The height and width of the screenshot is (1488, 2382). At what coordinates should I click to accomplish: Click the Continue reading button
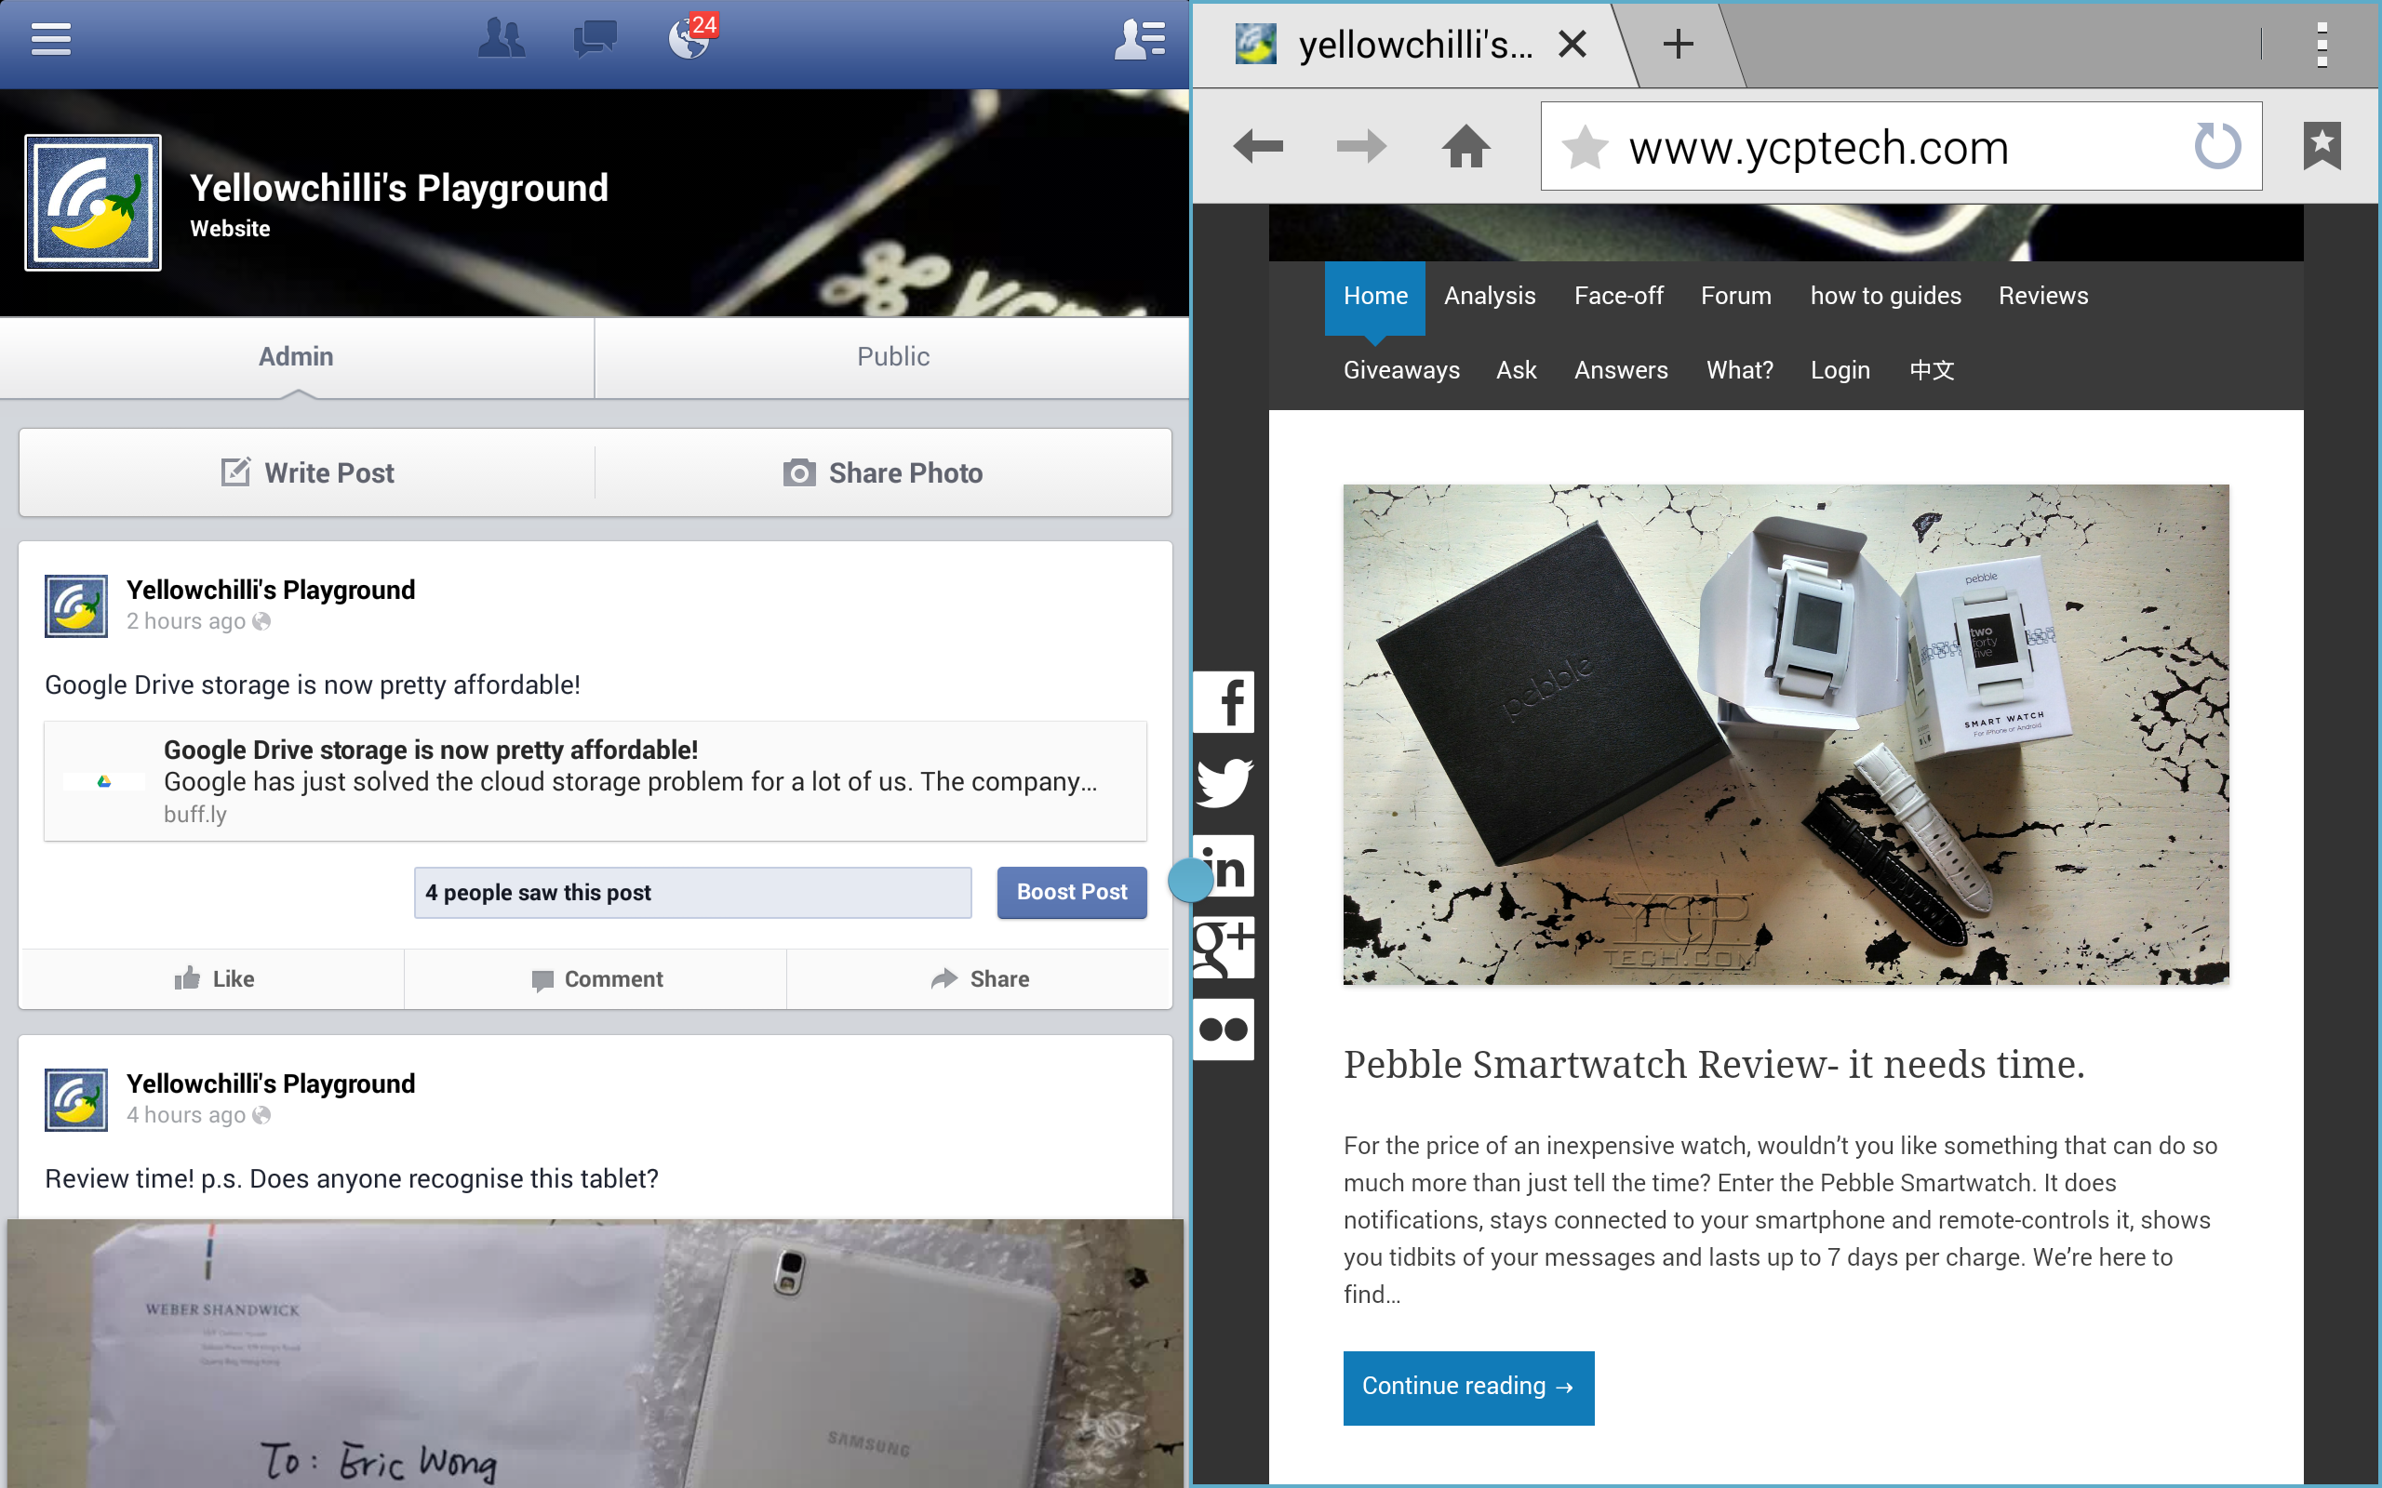click(1468, 1388)
